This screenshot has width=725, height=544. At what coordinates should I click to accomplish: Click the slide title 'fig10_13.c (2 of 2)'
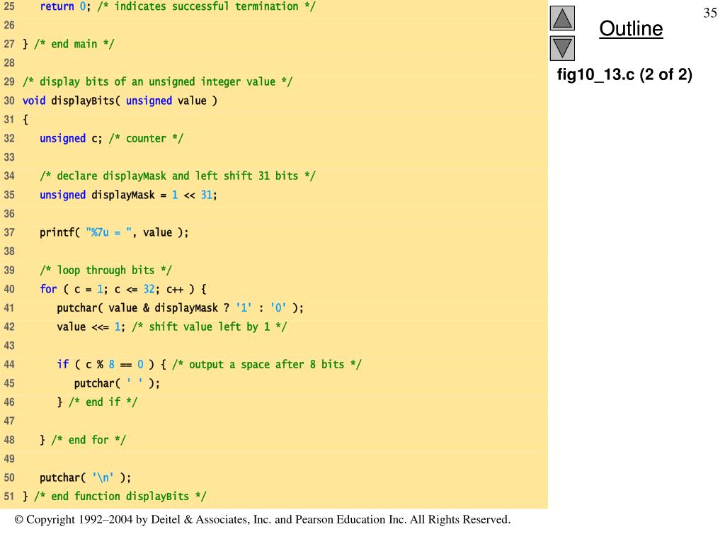[624, 74]
